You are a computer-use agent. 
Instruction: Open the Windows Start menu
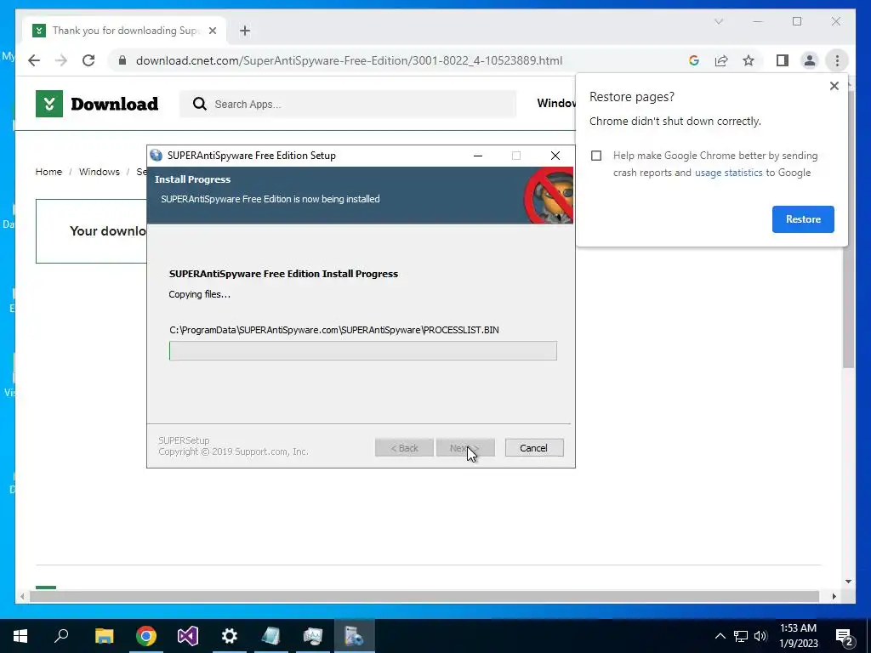tap(20, 636)
